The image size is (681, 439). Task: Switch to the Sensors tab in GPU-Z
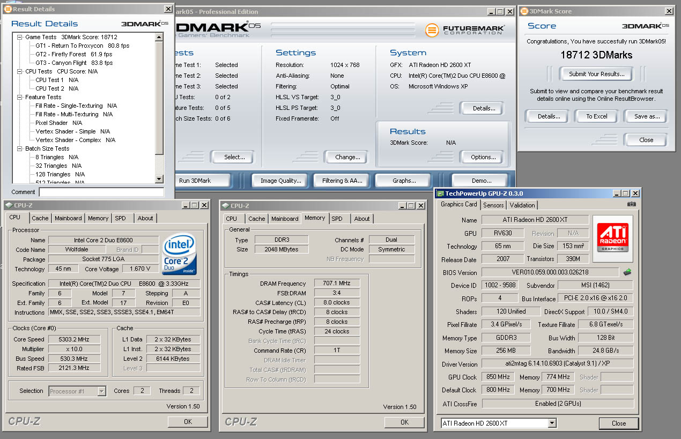[493, 205]
